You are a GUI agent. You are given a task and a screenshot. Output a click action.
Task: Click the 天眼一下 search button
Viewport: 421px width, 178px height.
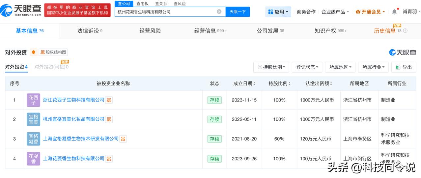(238, 12)
